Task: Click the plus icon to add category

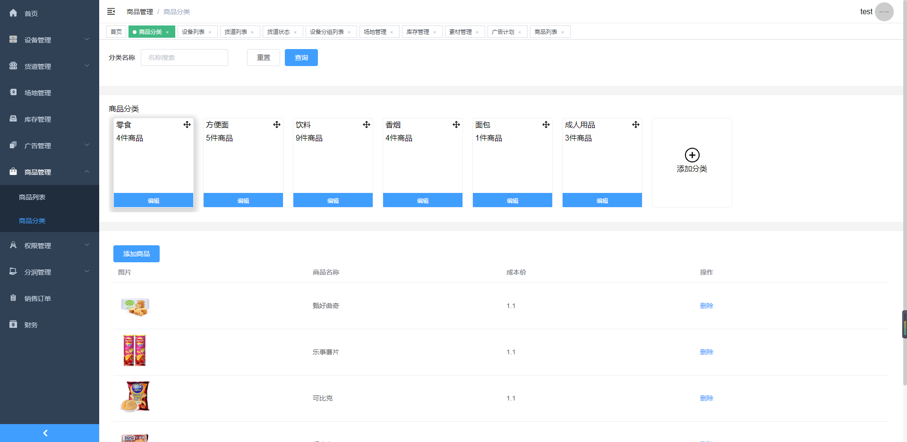Action: pyautogui.click(x=692, y=155)
